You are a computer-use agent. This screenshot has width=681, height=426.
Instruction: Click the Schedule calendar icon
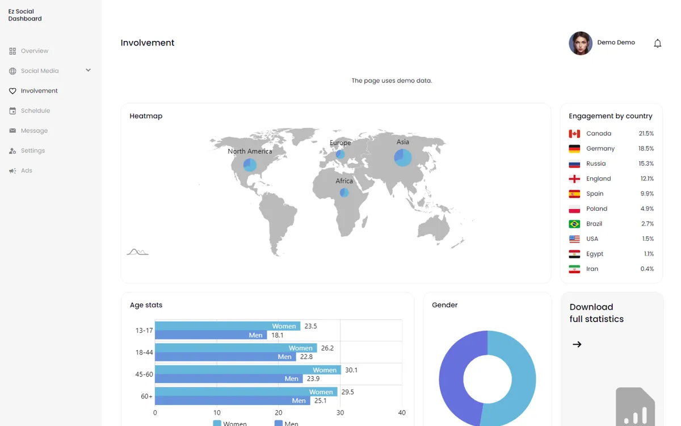click(x=12, y=111)
